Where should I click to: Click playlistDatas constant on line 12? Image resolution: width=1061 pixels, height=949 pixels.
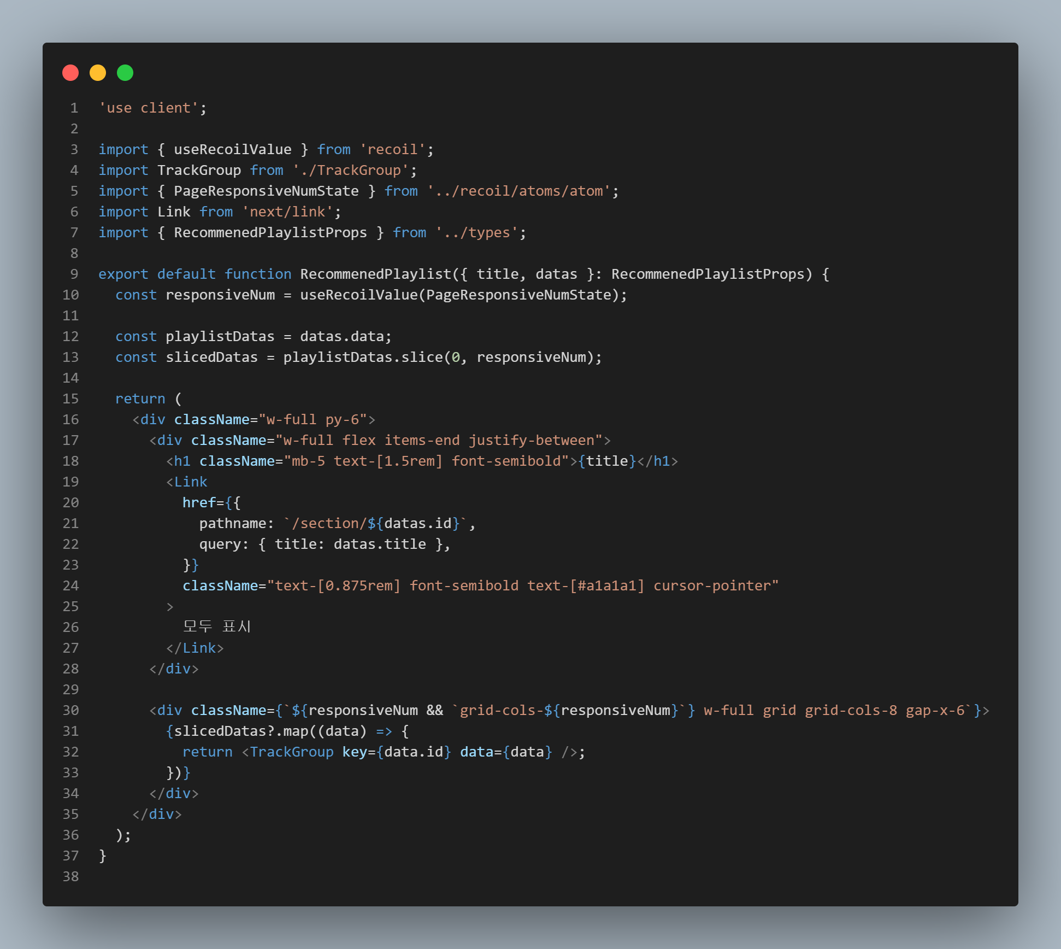220,336
